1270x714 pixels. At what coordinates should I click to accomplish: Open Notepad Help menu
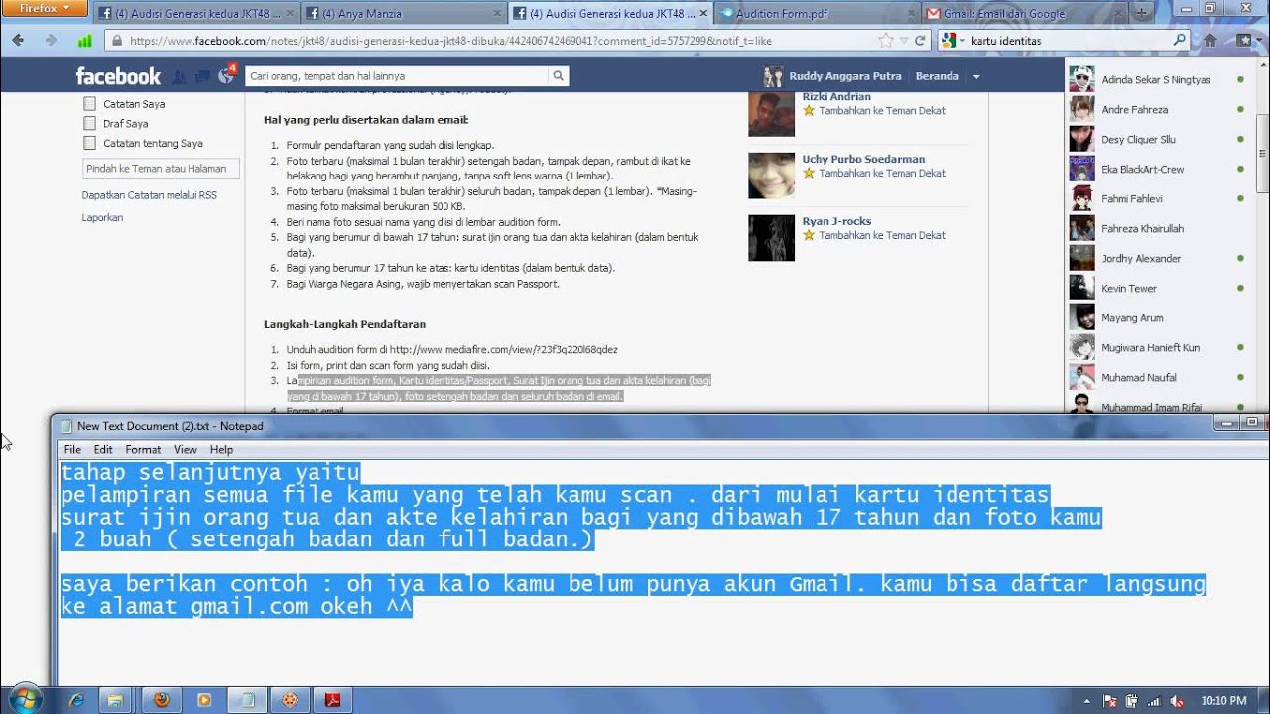tap(221, 449)
